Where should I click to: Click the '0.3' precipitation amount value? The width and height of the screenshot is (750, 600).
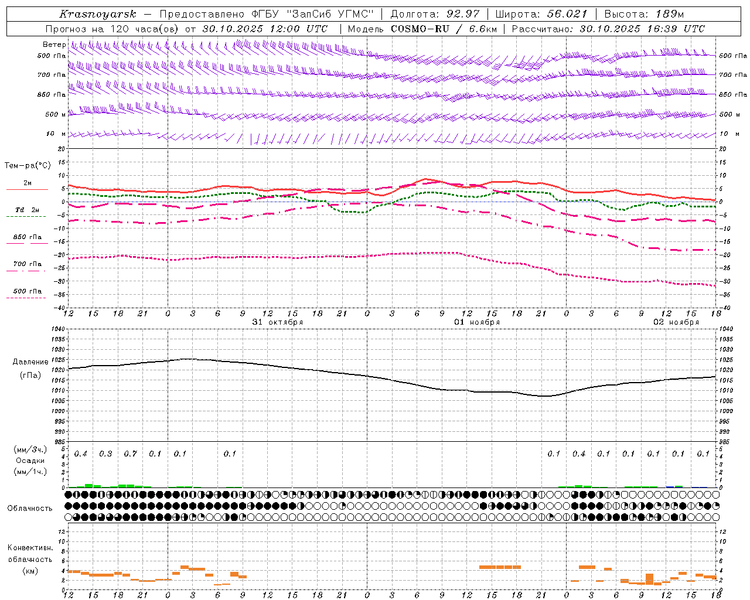[105, 454]
